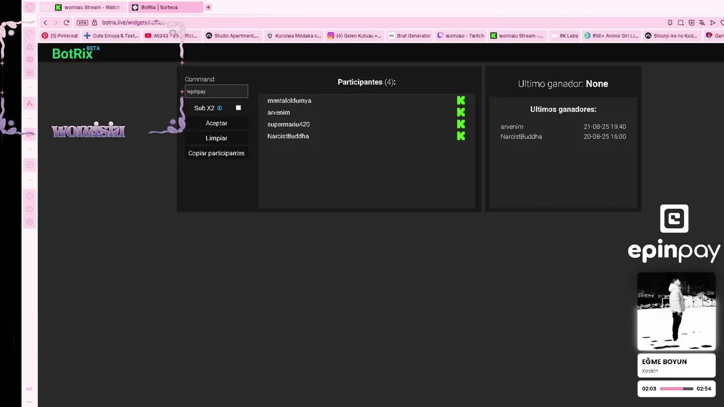Click the padlock site security icon
The height and width of the screenshot is (407, 724).
(95, 23)
